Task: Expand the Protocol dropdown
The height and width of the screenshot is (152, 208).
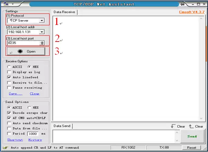Action: click(x=42, y=20)
